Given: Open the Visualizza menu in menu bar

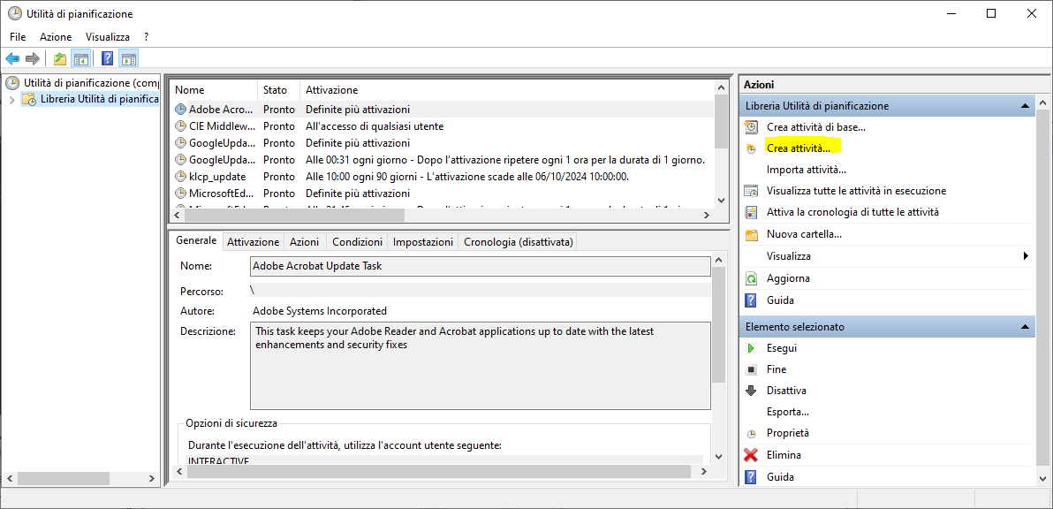Looking at the screenshot, I should pyautogui.click(x=108, y=37).
